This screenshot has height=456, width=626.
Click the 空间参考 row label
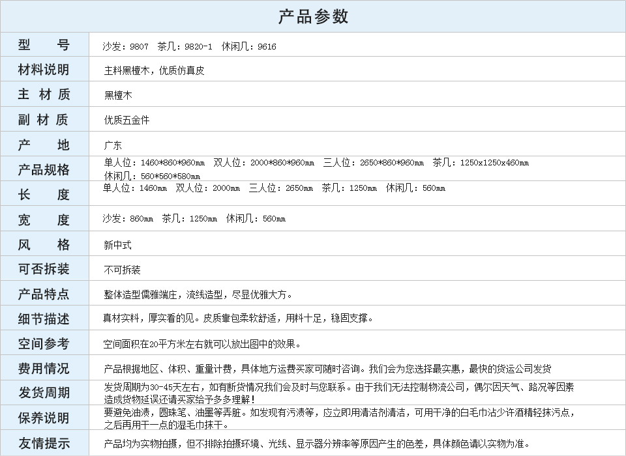click(x=44, y=343)
